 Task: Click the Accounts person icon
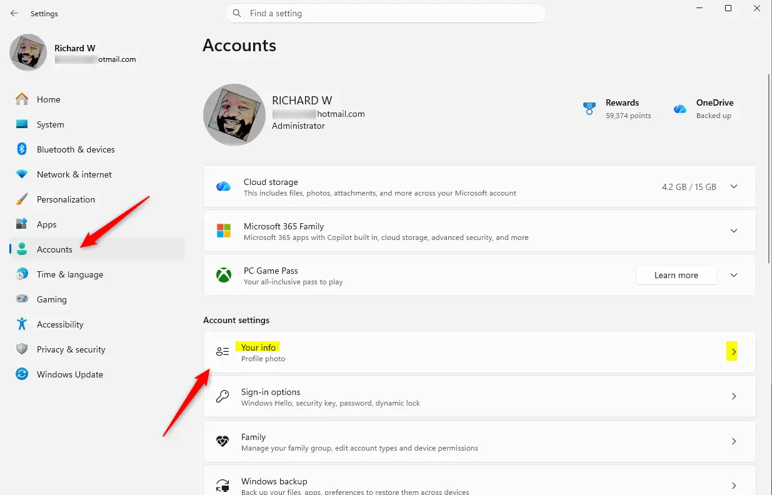[x=22, y=249]
